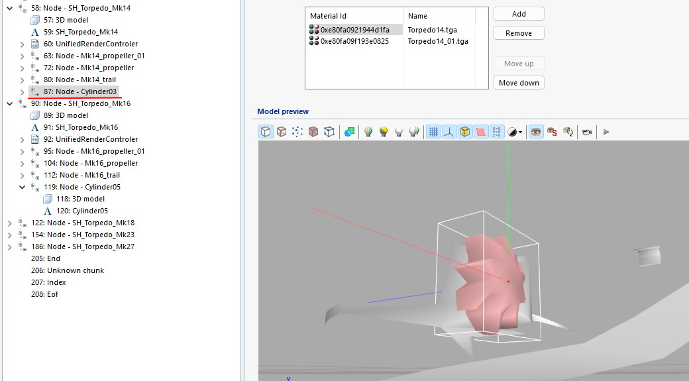
Task: Expand node 122 SH_Torpedo_Mk18
Action: click(9, 223)
